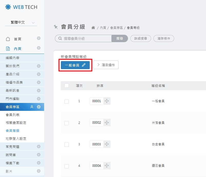
Task: Click the 清除條件 button
Action: tap(164, 39)
